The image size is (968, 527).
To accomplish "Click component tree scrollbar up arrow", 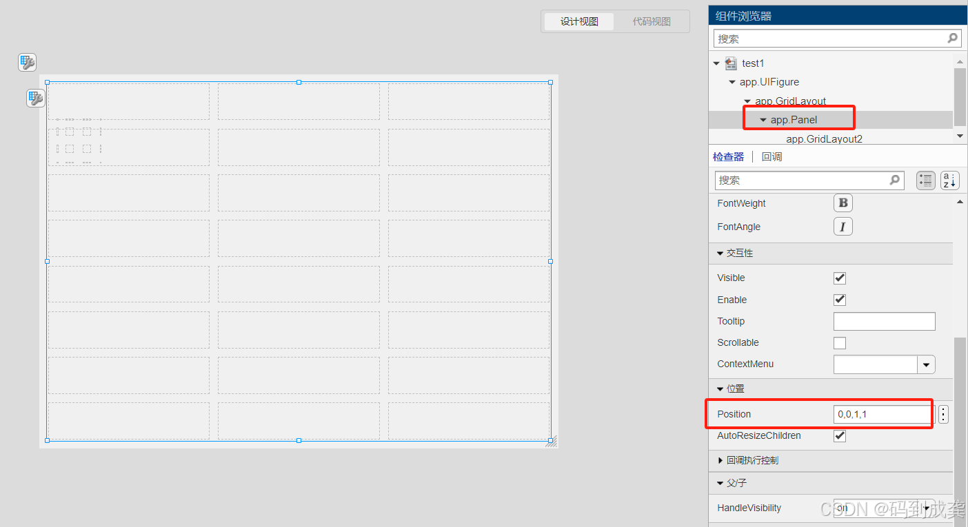I will click(x=960, y=61).
